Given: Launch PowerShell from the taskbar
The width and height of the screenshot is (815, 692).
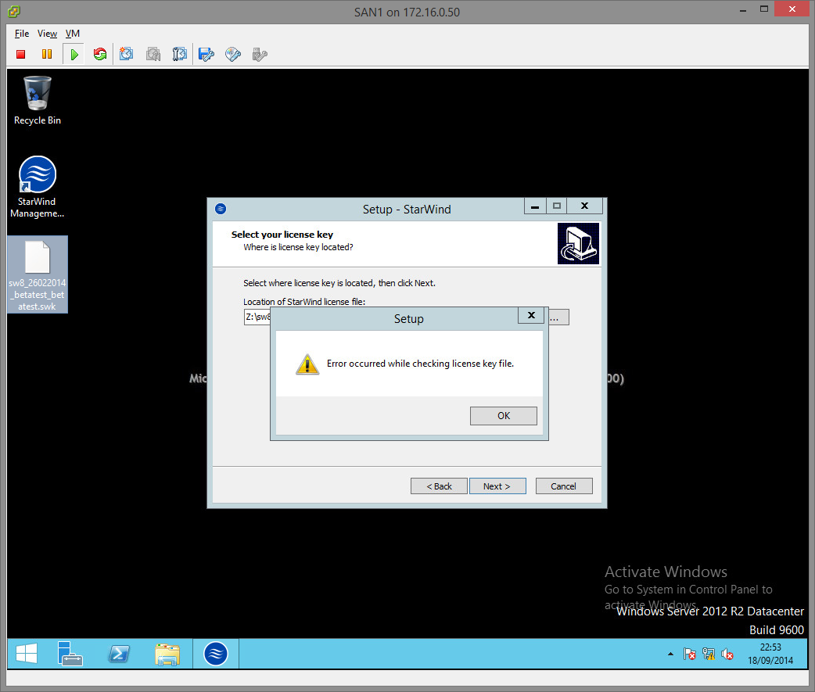Looking at the screenshot, I should [119, 654].
